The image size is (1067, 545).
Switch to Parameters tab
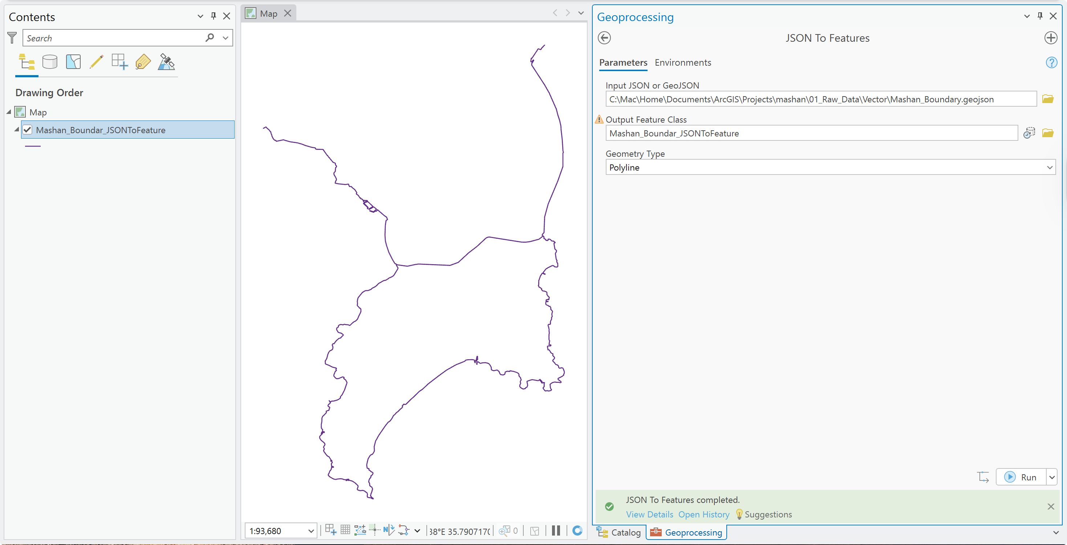[x=623, y=62]
